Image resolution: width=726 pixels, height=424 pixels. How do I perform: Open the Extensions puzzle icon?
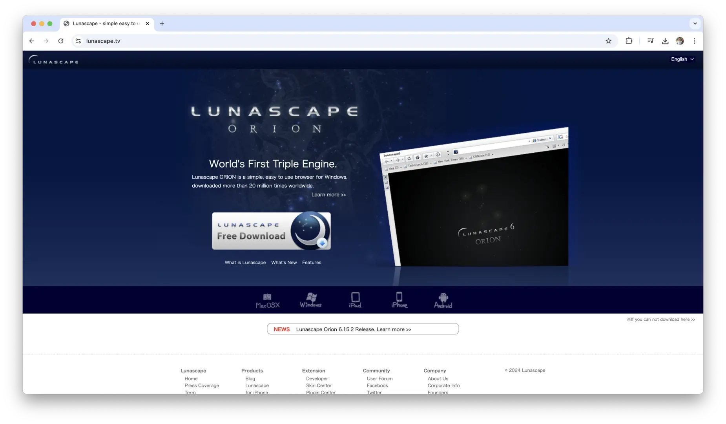[629, 41]
